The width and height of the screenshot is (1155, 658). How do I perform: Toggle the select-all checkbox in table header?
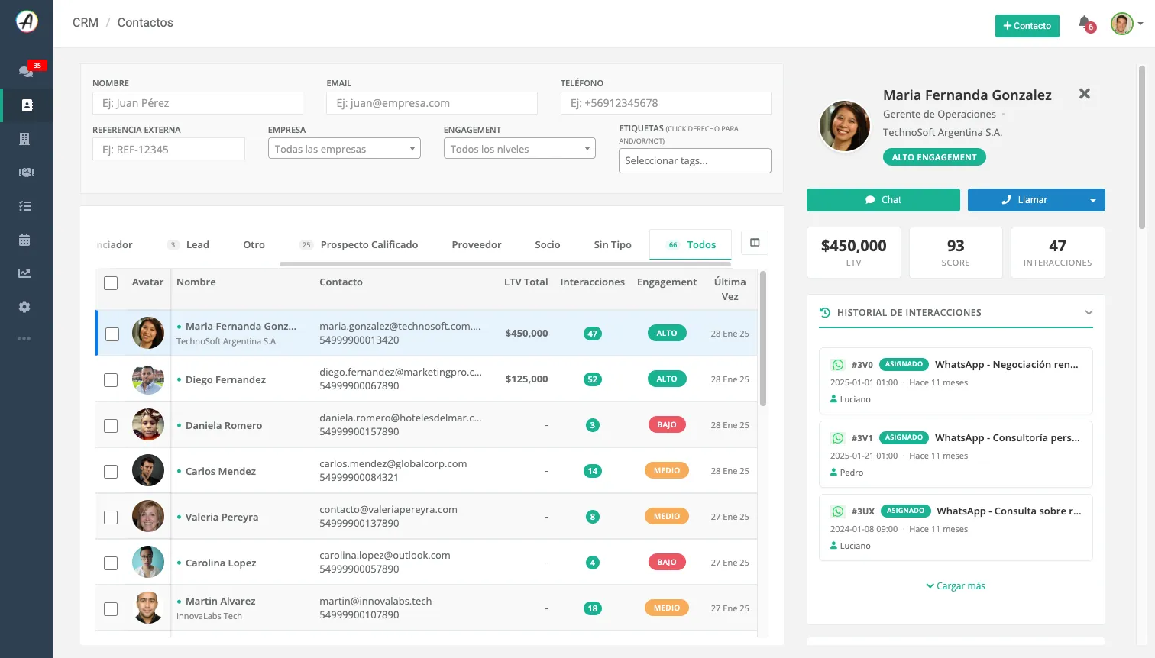pyautogui.click(x=111, y=283)
